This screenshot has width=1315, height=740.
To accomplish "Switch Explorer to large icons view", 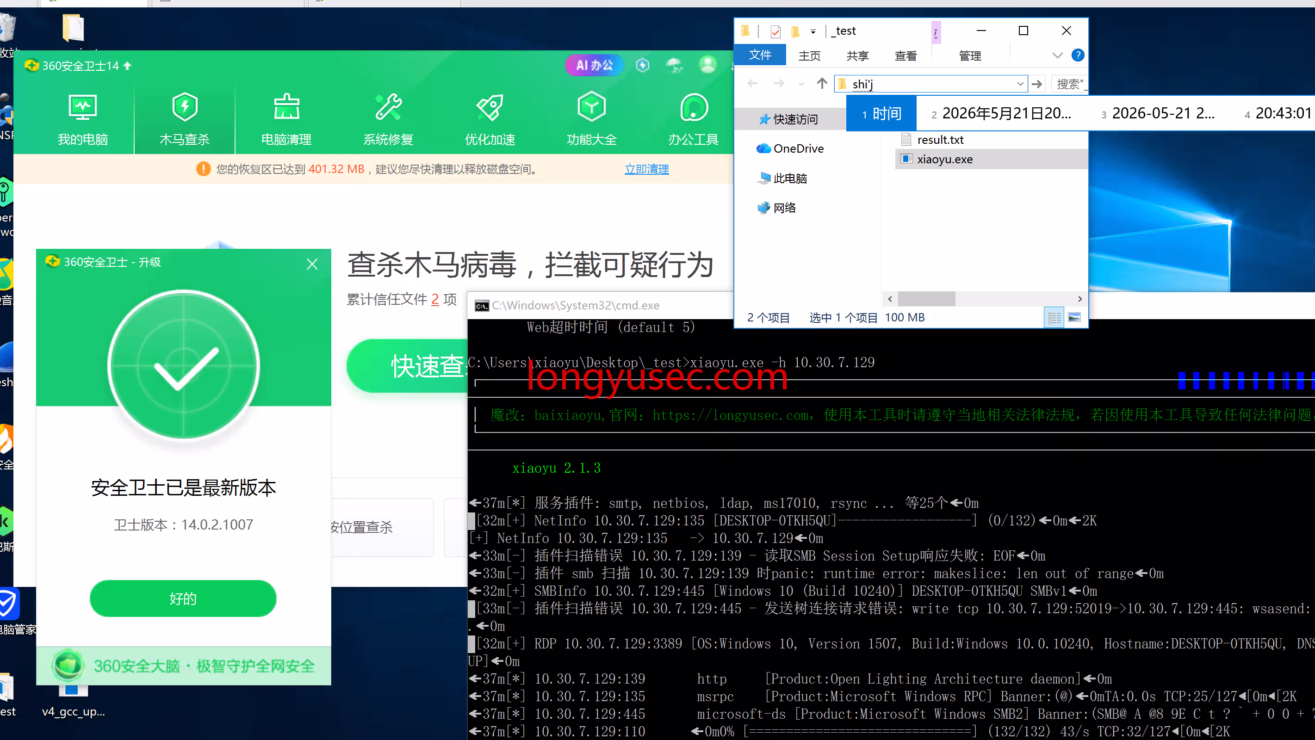I will click(1074, 318).
